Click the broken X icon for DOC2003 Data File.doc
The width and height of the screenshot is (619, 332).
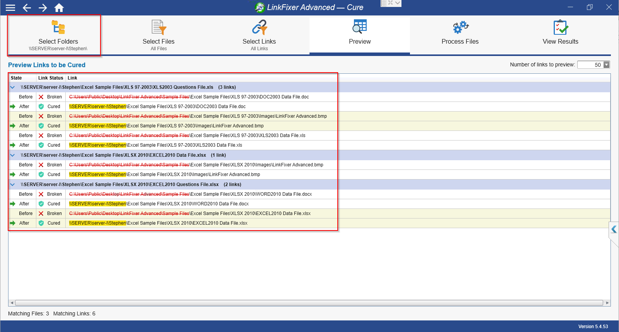point(41,97)
